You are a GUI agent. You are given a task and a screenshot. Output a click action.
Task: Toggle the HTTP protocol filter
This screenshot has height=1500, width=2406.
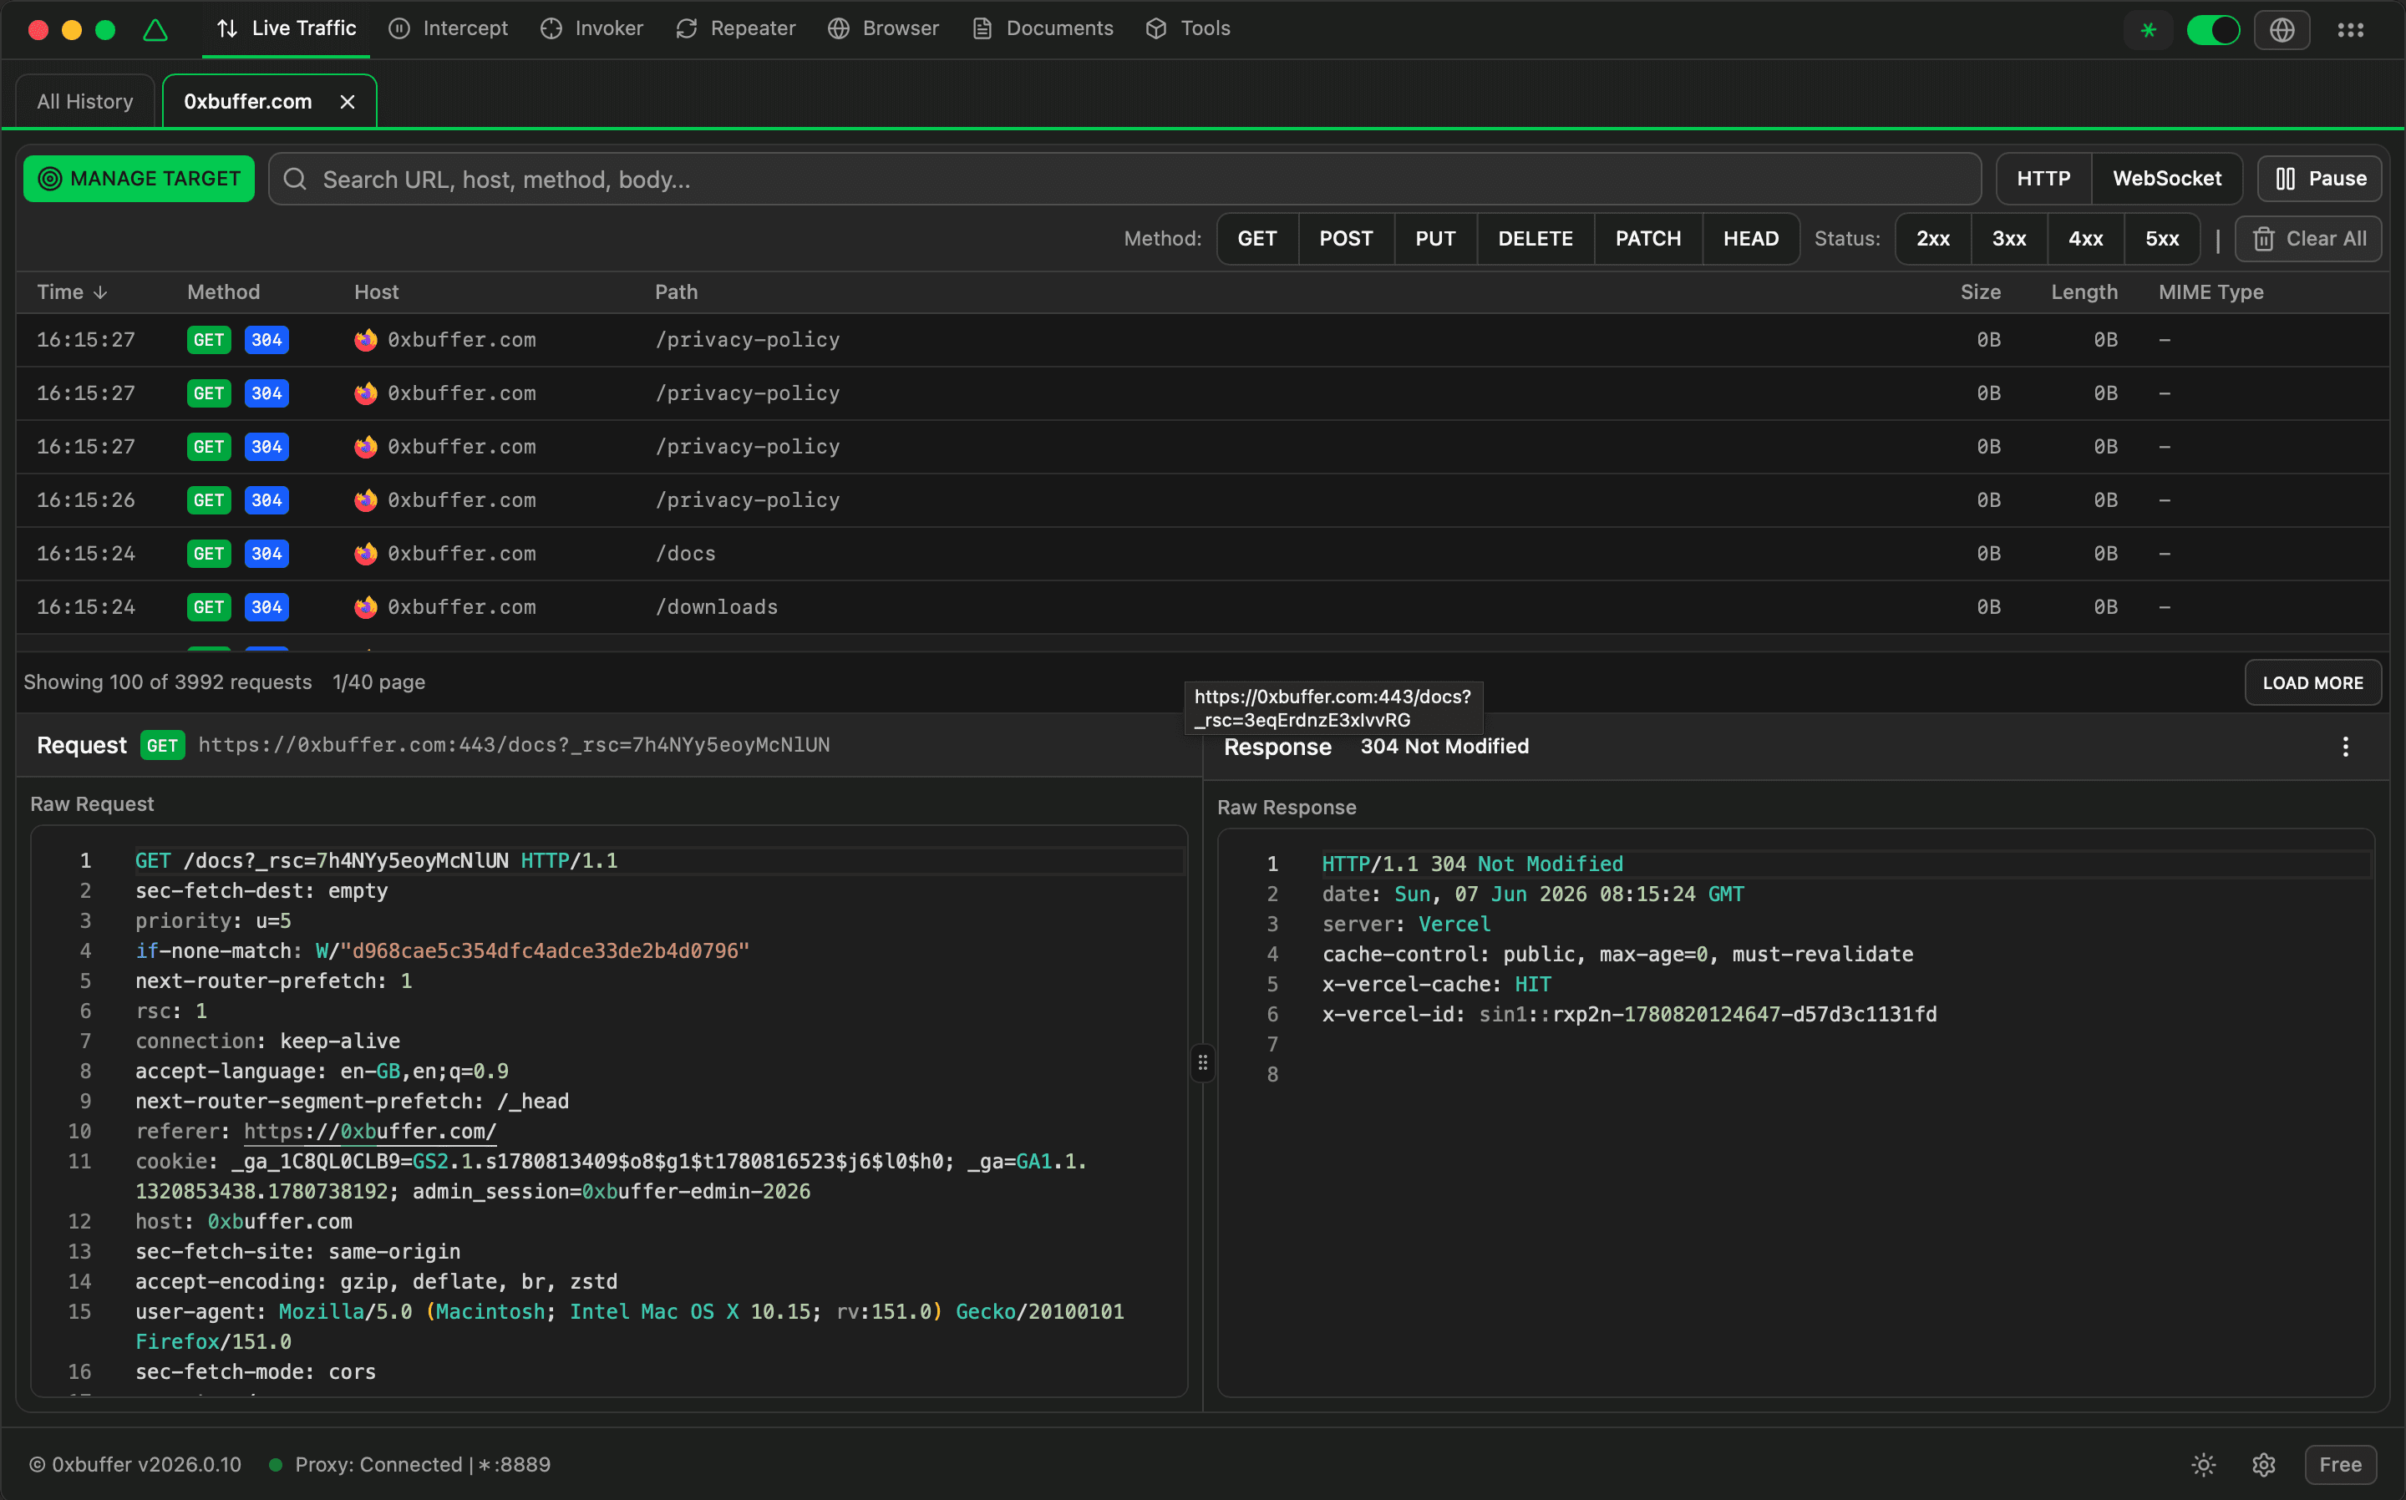pos(2044,179)
